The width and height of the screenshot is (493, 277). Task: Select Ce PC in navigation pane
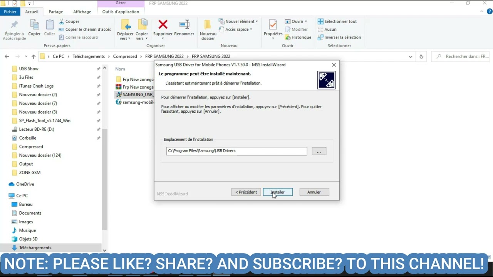22,195
